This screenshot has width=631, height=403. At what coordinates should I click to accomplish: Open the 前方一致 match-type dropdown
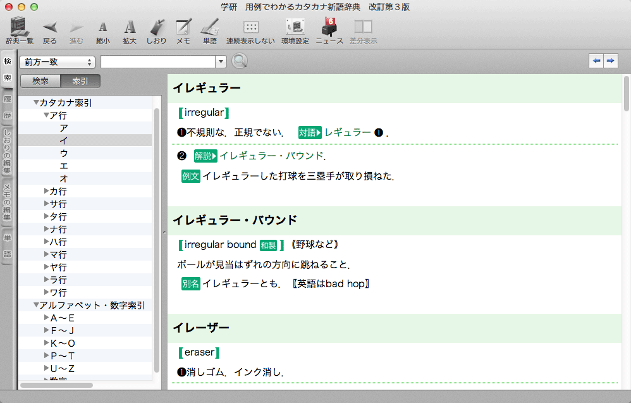(57, 62)
